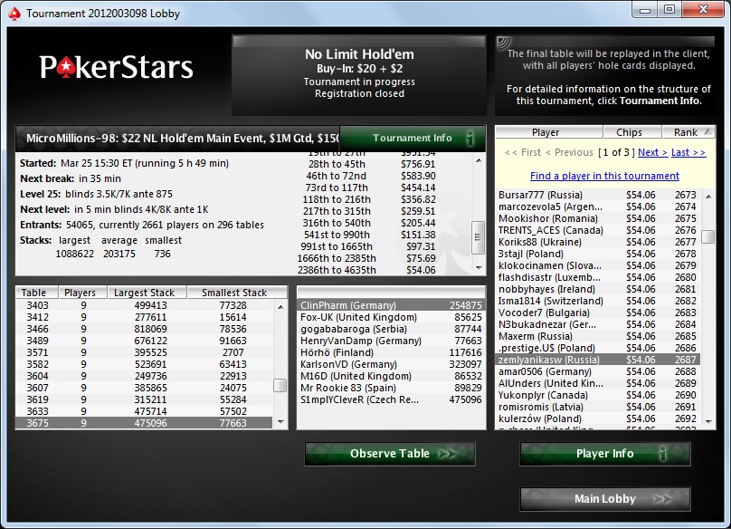Click the up arrow of the payout list scrollbar
The width and height of the screenshot is (731, 529).
click(x=479, y=160)
